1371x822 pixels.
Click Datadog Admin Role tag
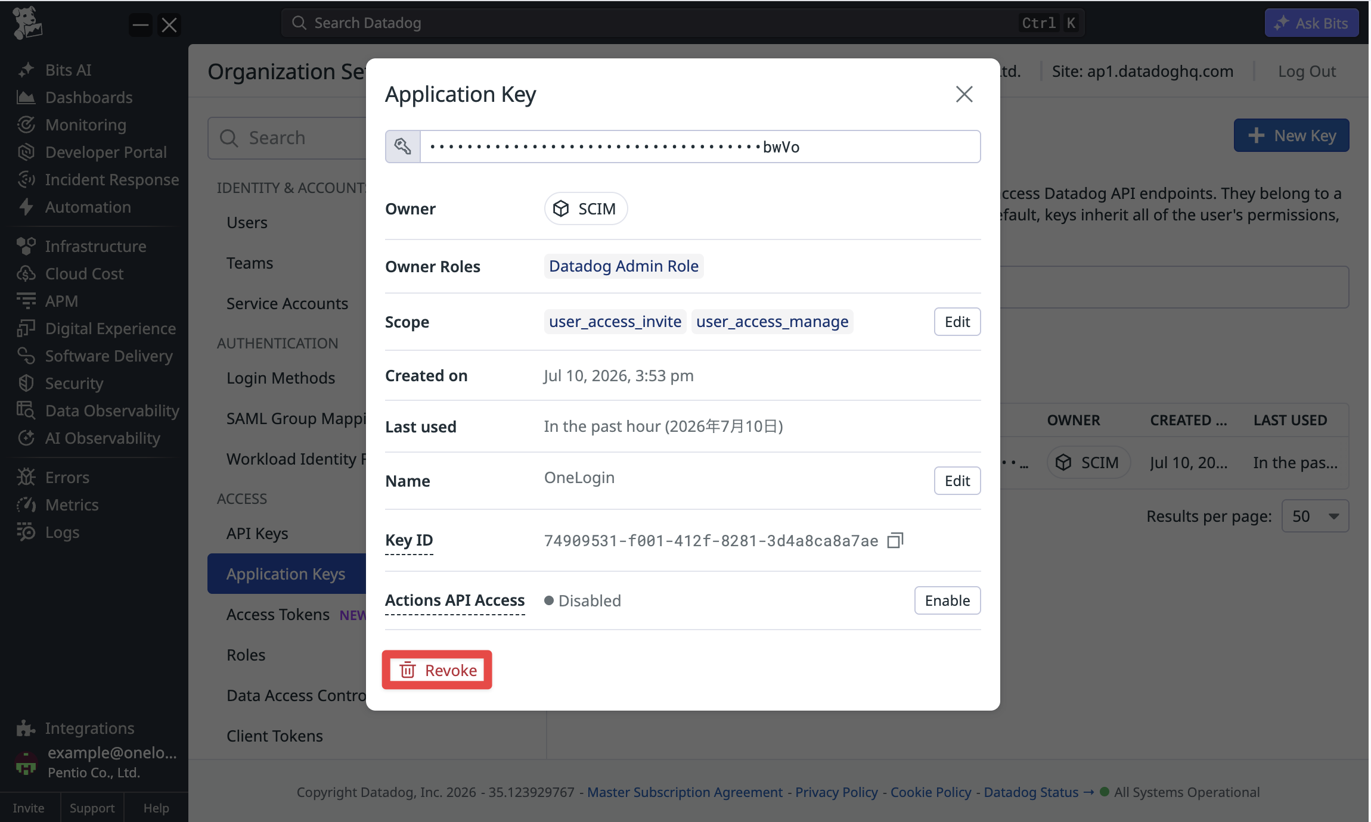[x=624, y=266]
